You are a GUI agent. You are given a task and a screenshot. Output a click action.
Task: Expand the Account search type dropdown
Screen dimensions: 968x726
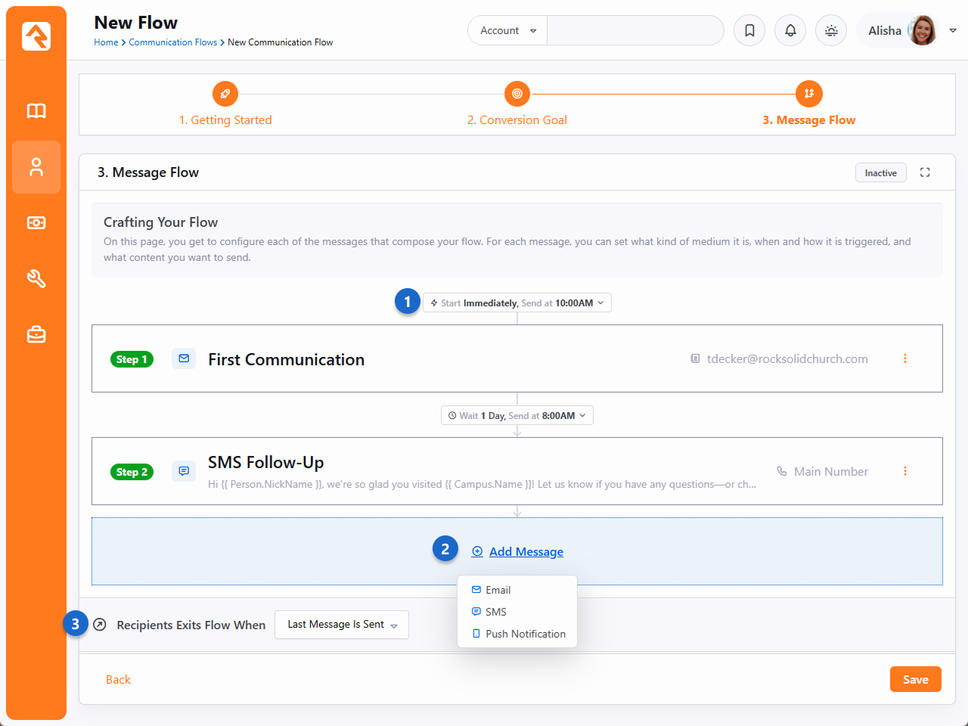click(507, 30)
